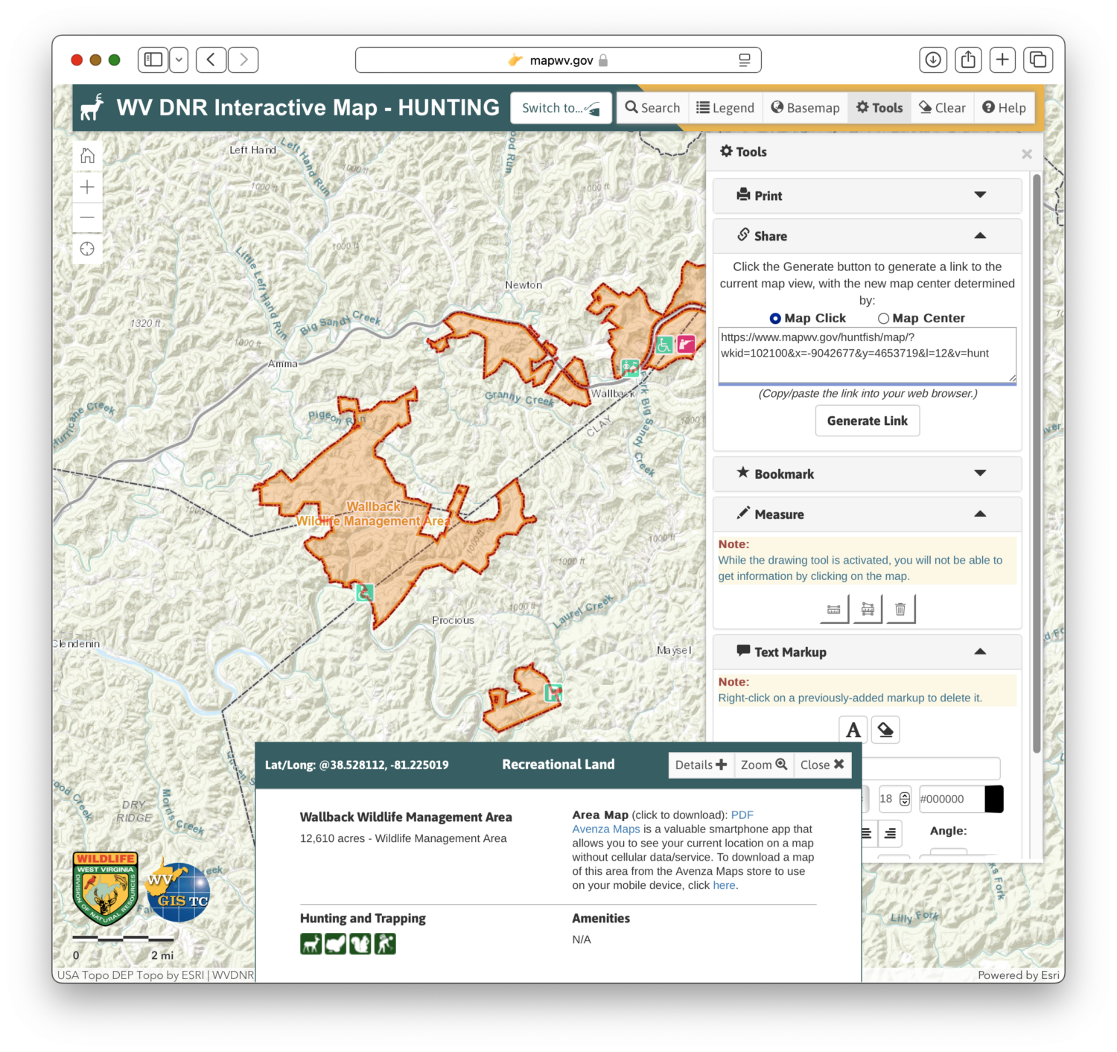Select the area measurement tool

(867, 608)
